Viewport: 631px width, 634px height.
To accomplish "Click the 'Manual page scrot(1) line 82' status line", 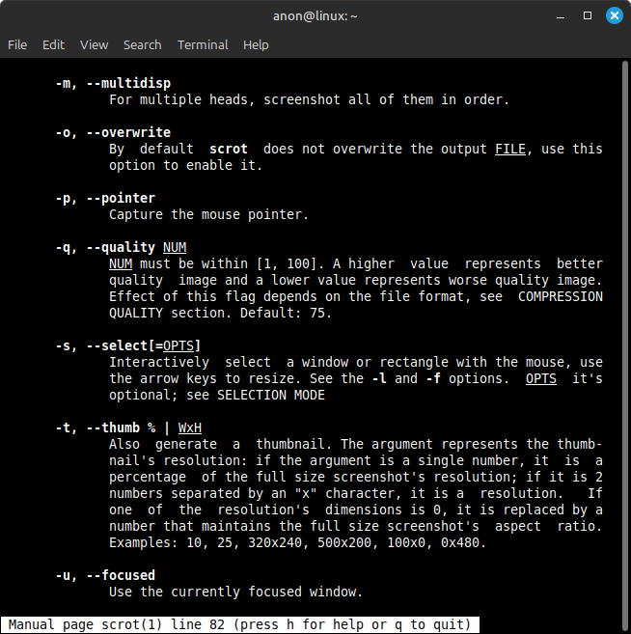I will [240, 624].
